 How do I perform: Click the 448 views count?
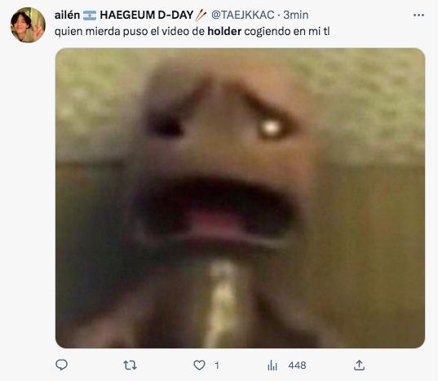pyautogui.click(x=297, y=365)
